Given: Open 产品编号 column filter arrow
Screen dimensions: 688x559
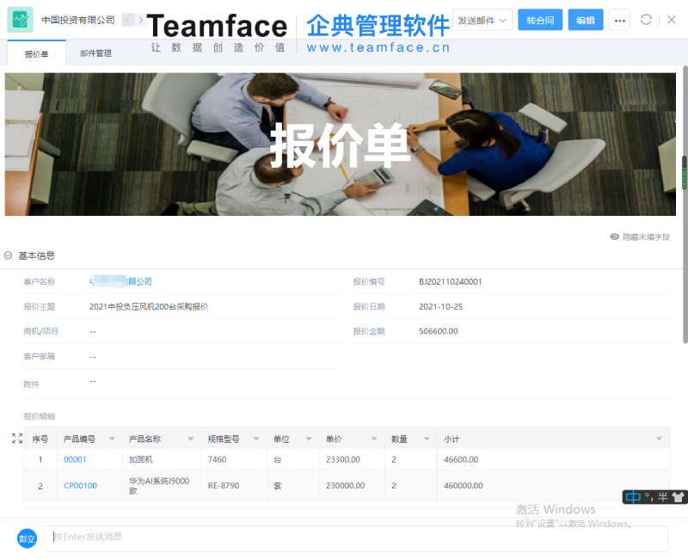Looking at the screenshot, I should coord(112,439).
